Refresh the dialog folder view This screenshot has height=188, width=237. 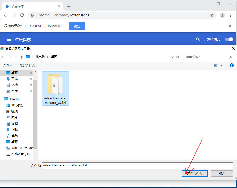point(178,57)
